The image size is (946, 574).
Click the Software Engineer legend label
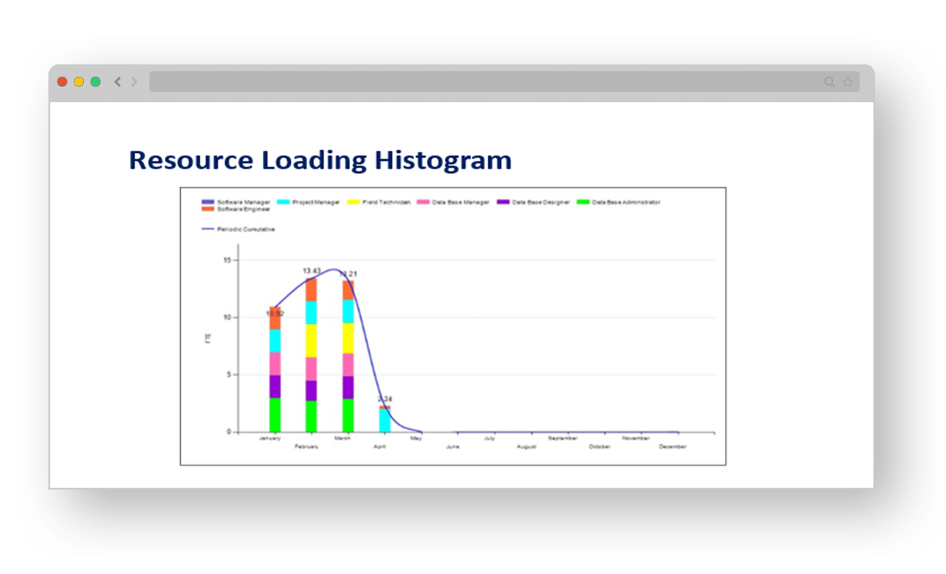[x=243, y=209]
